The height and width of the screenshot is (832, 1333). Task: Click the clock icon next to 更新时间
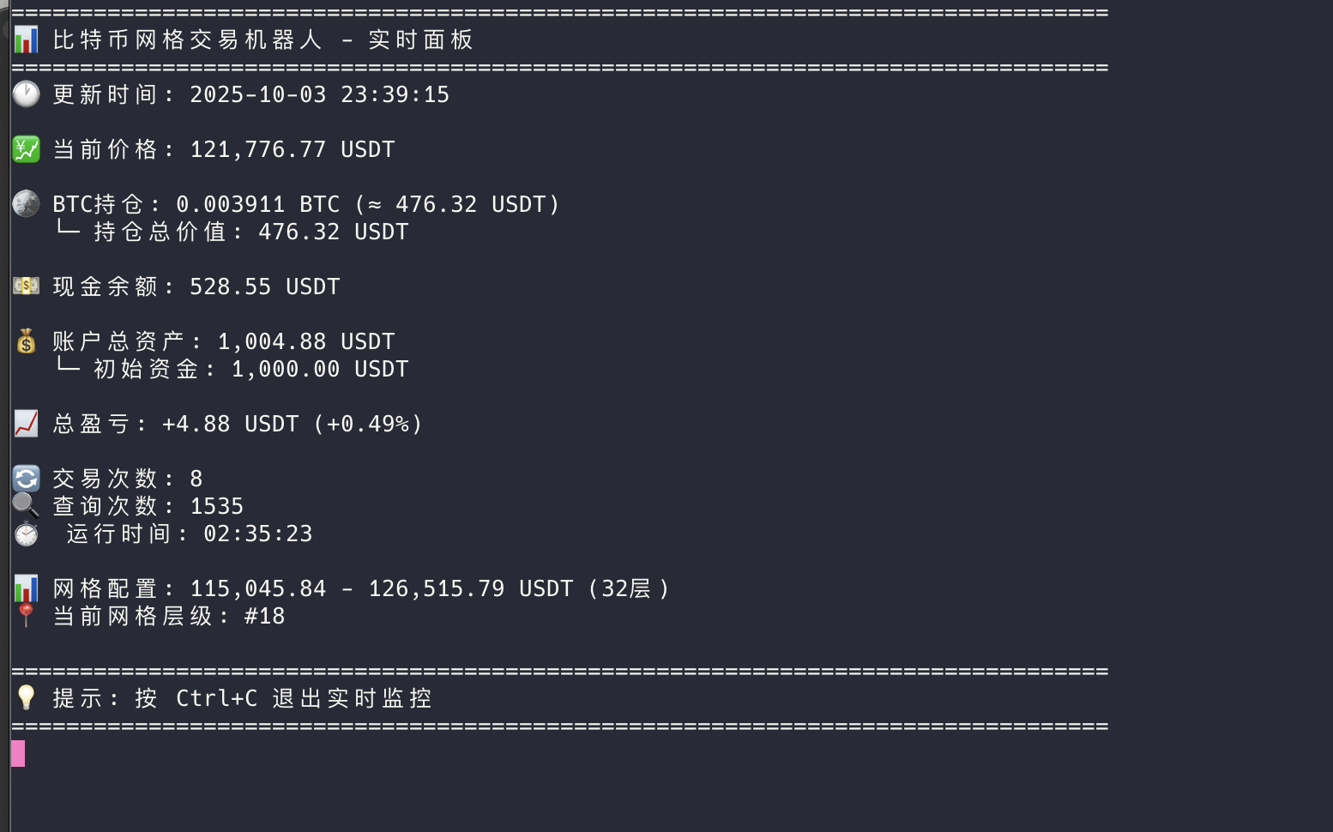pos(26,94)
